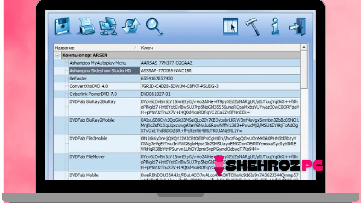Open settings with the hammer icon
This screenshot has height=203, width=361.
[x=252, y=27]
